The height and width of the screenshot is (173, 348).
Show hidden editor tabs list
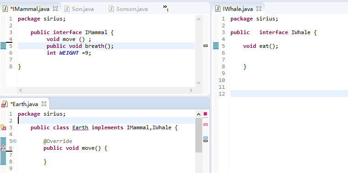[x=166, y=8]
